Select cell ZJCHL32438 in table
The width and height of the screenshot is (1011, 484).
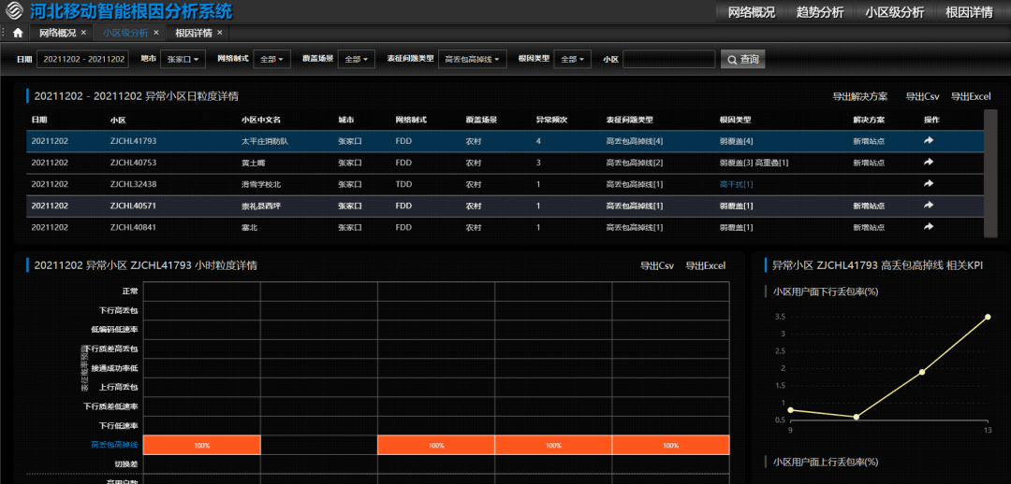(x=134, y=184)
